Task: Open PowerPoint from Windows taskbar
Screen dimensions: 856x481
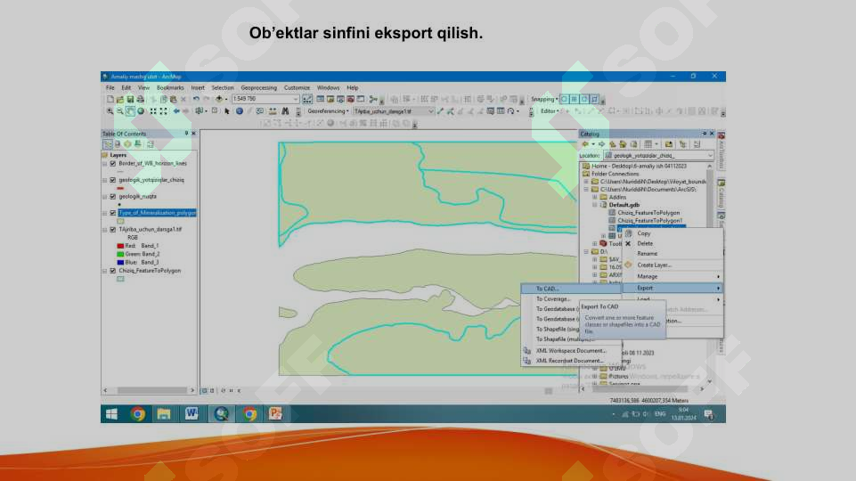Action: (x=276, y=414)
